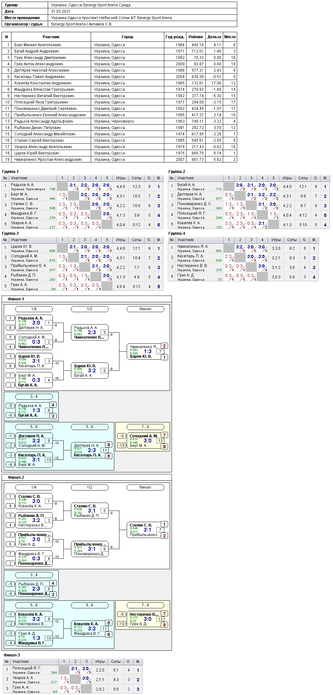Screen dimensions: 333x695
Task: Click the Год рожд. column header
Action: [x=175, y=37]
